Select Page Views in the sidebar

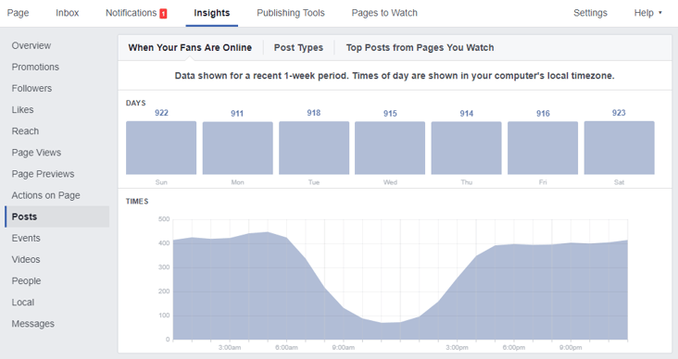[36, 153]
